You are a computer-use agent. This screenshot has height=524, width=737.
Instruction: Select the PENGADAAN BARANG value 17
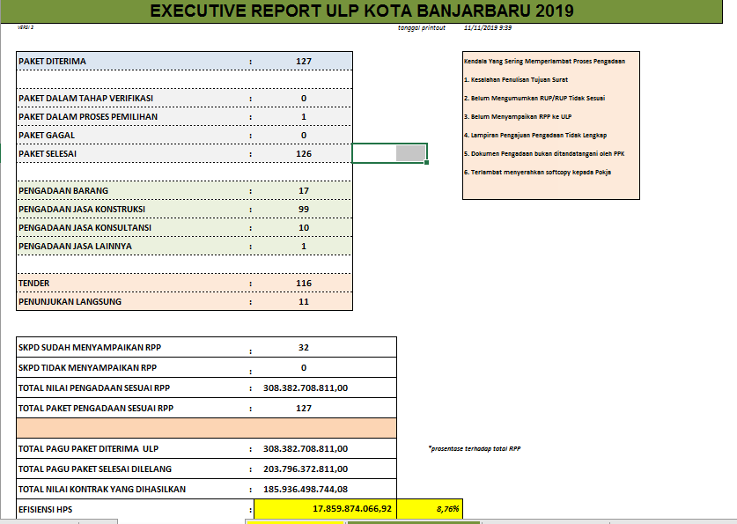(x=304, y=190)
